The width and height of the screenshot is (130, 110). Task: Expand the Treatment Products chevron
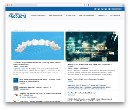[45, 15]
